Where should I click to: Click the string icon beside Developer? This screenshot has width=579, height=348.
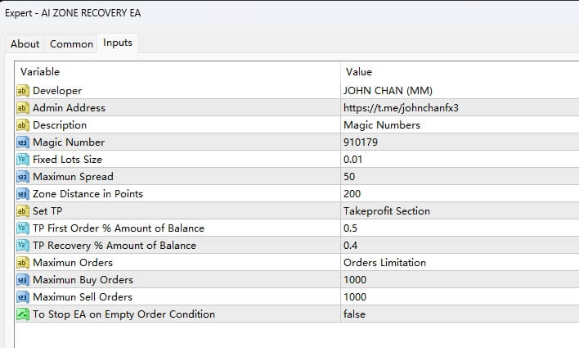23,90
